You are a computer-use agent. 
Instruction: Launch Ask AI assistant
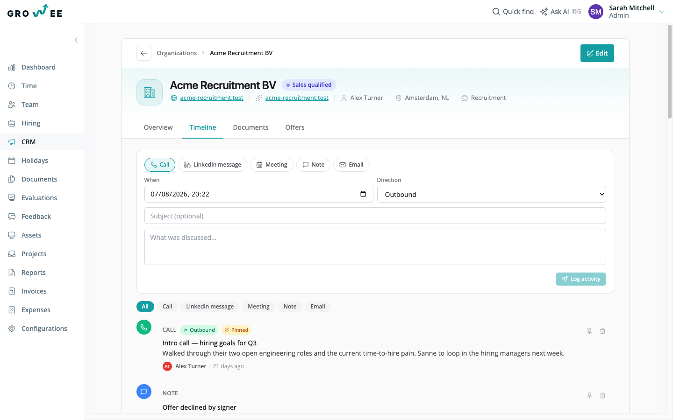click(x=560, y=12)
